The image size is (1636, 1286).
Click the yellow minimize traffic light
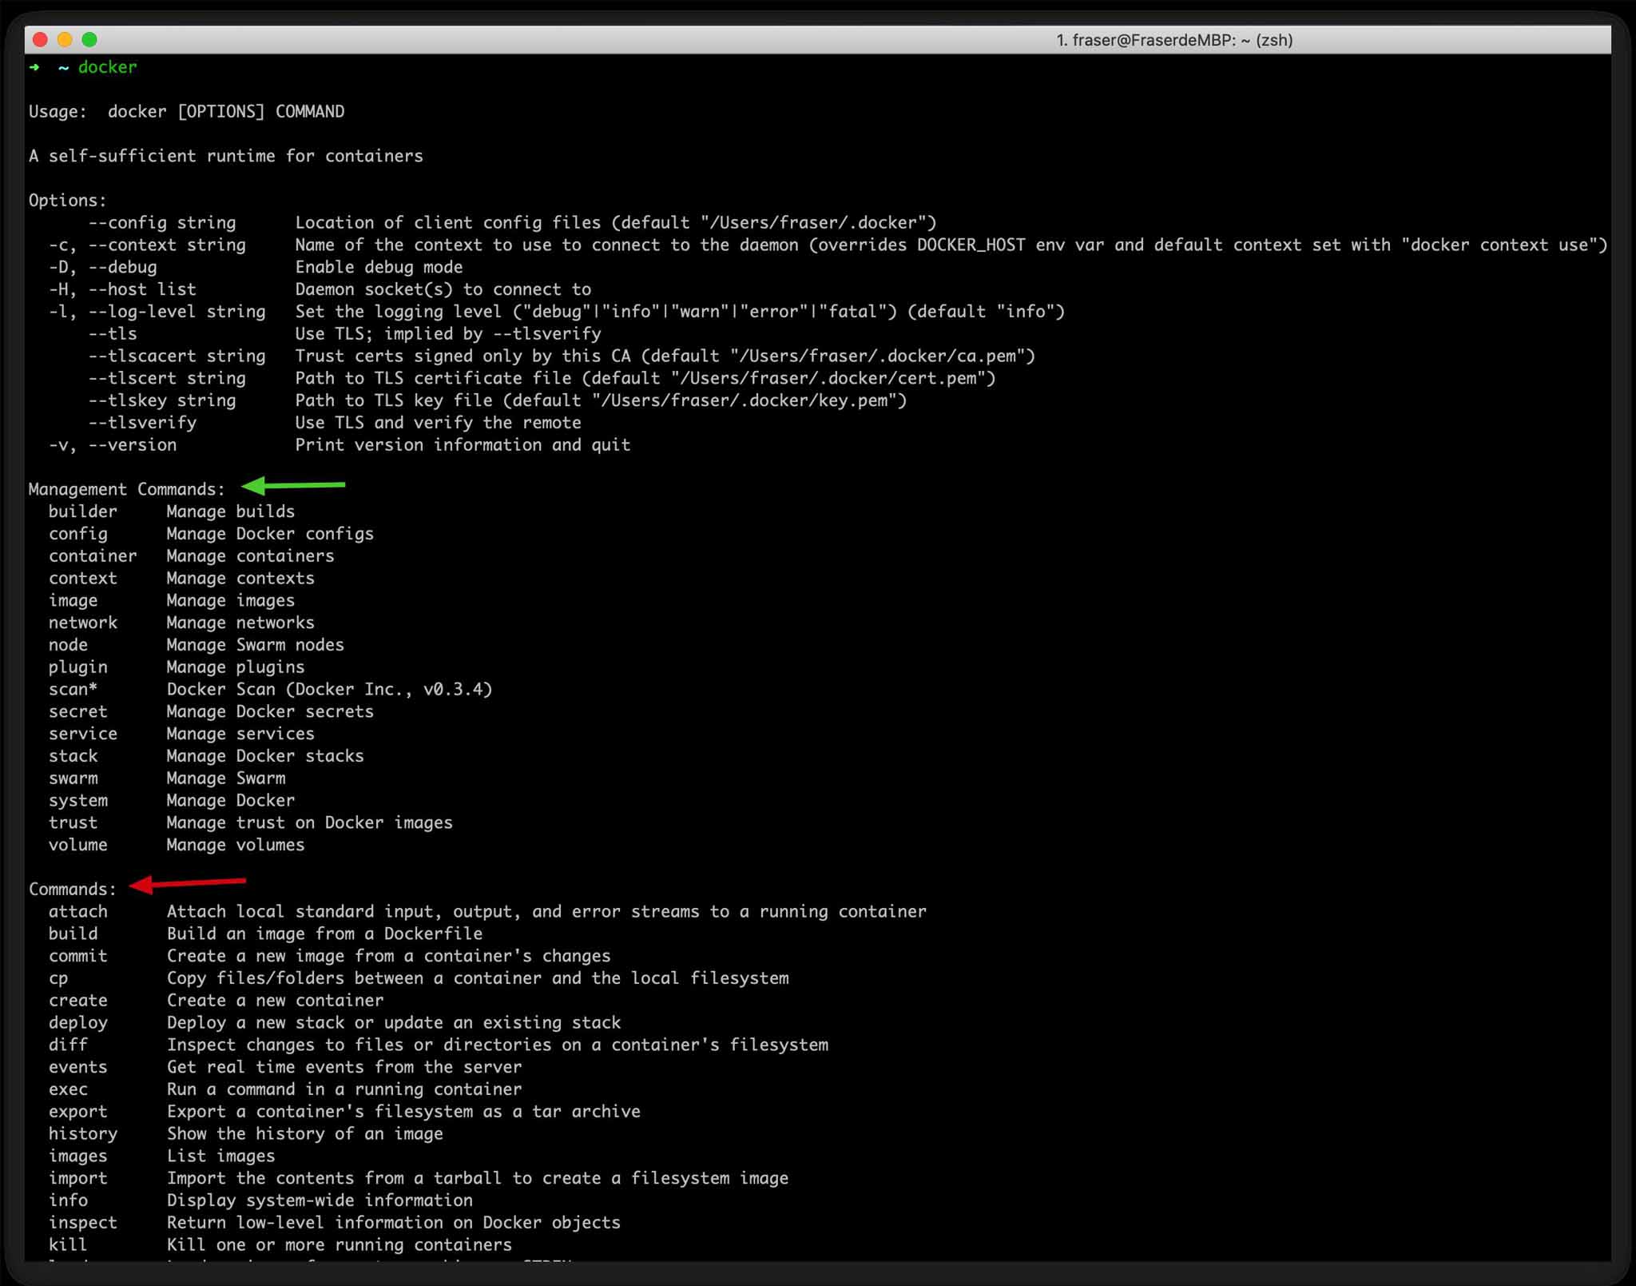click(65, 38)
